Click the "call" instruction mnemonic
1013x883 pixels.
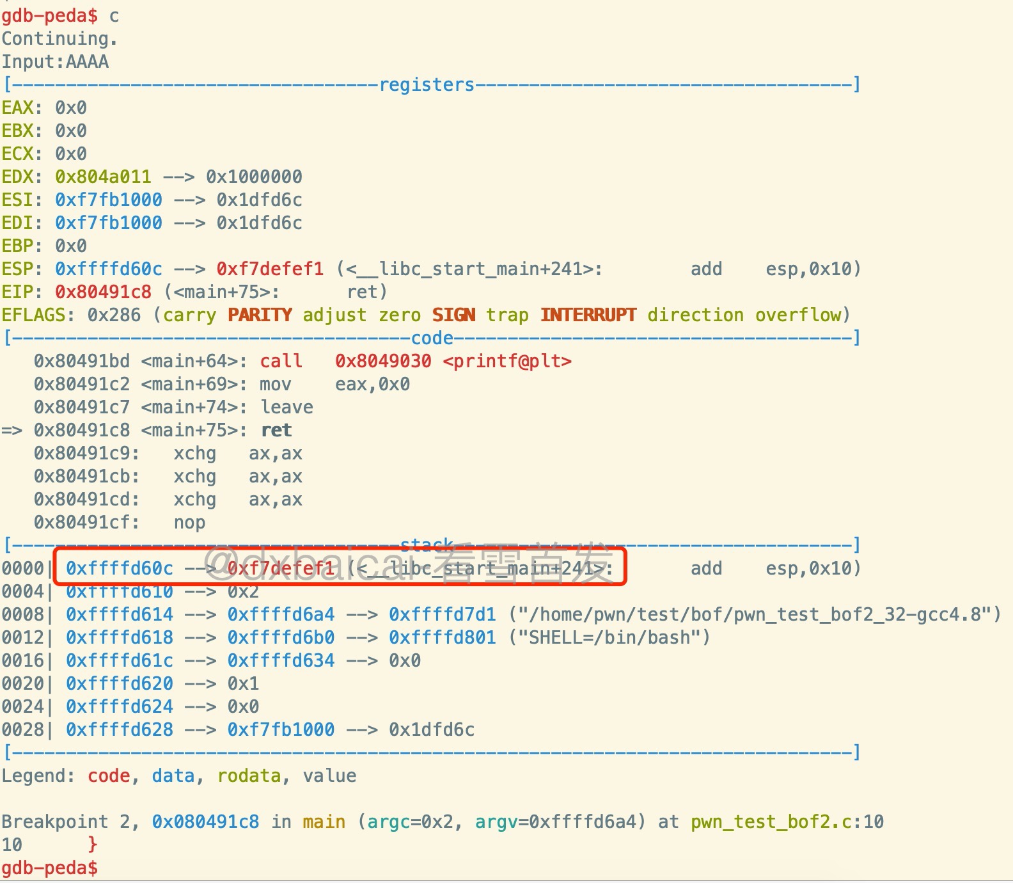point(281,362)
